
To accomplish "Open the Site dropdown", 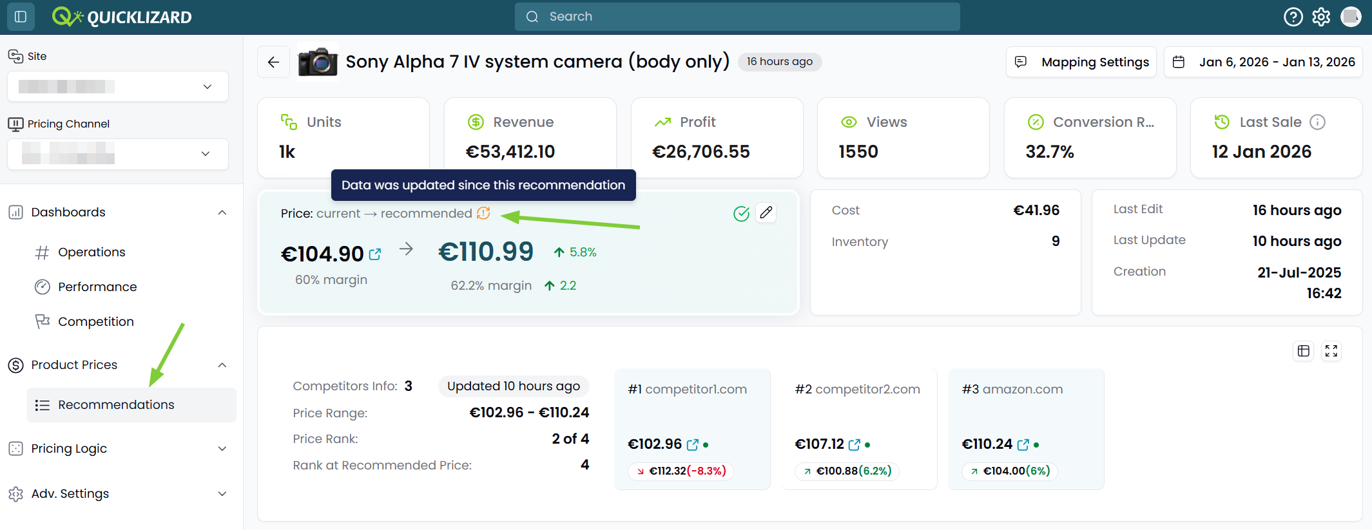I will 118,86.
